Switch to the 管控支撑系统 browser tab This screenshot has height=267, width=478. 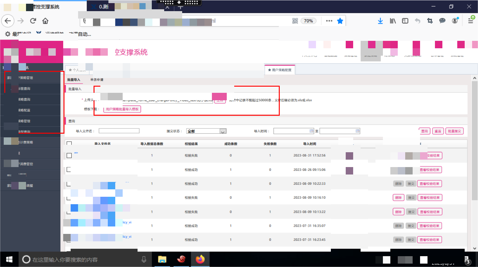[43, 7]
